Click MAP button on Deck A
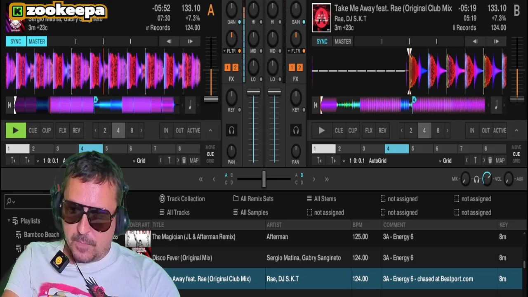Viewport: 528px width, 297px height. pos(194,160)
